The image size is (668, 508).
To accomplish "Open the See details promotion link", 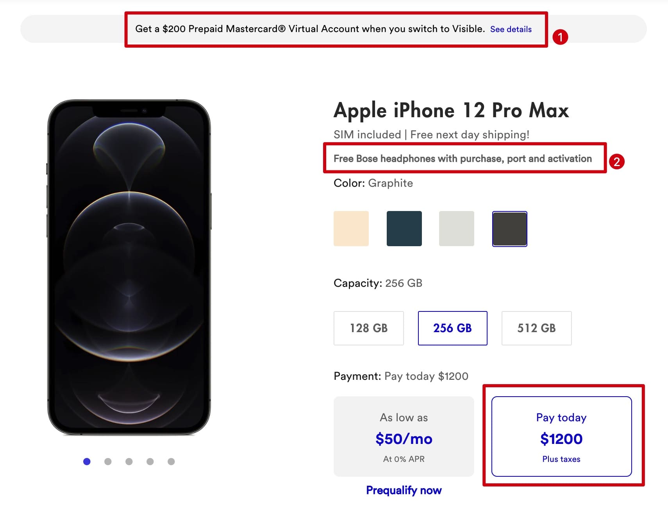I will pyautogui.click(x=511, y=29).
